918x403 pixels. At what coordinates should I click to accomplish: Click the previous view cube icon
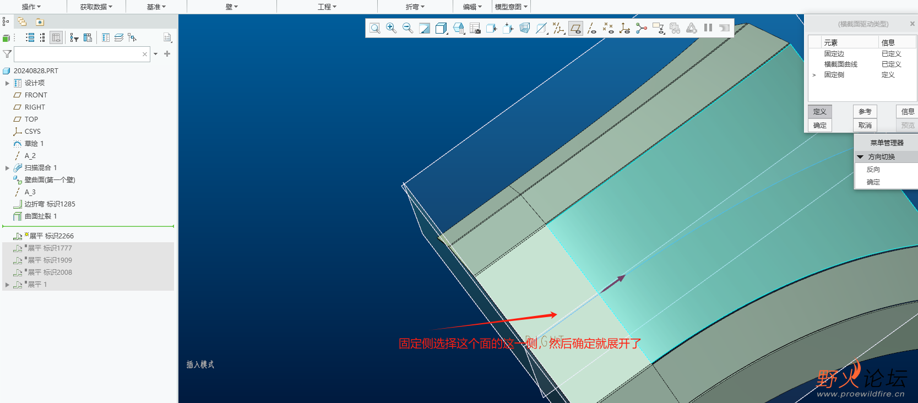pos(492,28)
